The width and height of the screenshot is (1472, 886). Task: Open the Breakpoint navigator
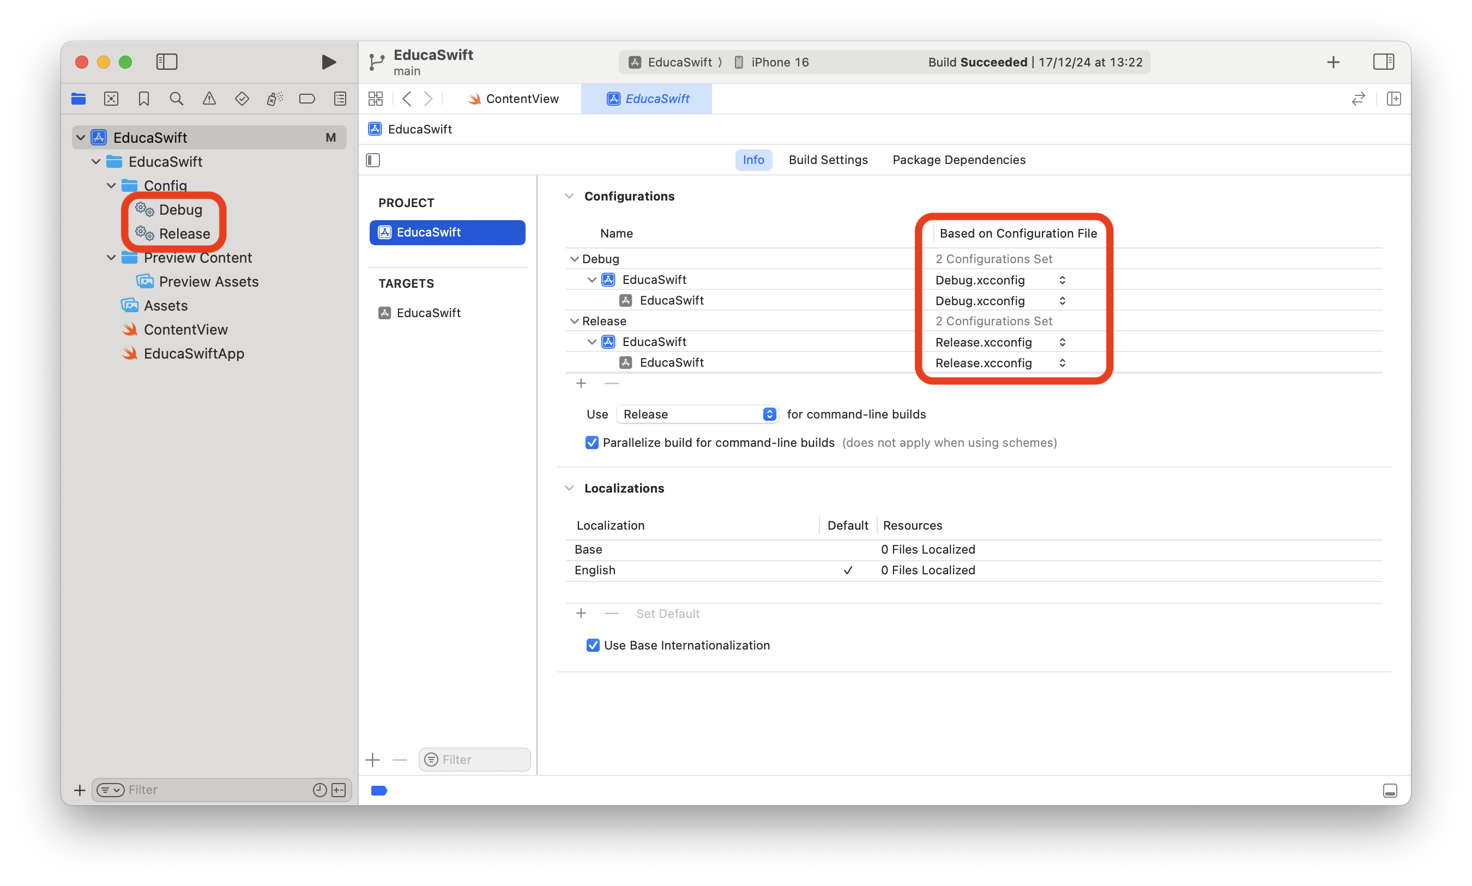point(307,99)
